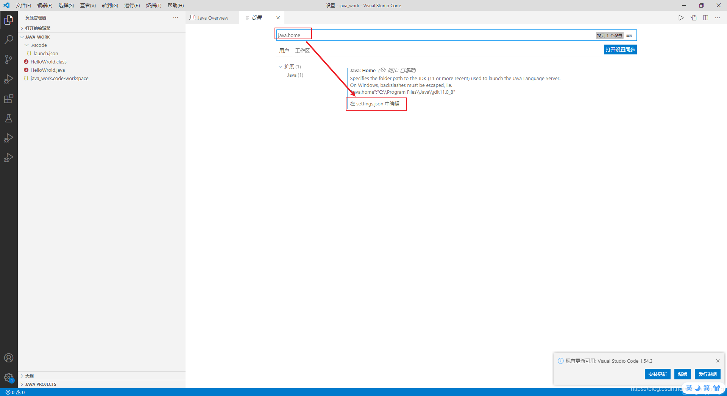
Task: Expand the 大纲 outline section
Action: pyautogui.click(x=101, y=376)
